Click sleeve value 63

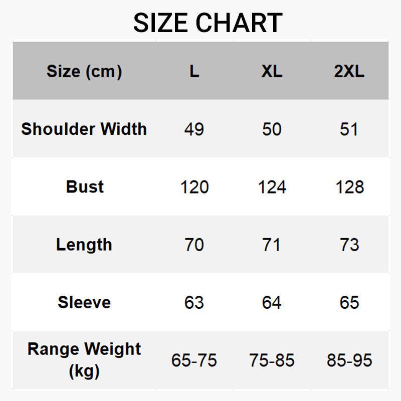[x=194, y=303]
